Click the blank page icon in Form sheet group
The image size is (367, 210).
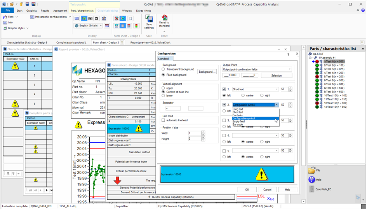point(130,19)
